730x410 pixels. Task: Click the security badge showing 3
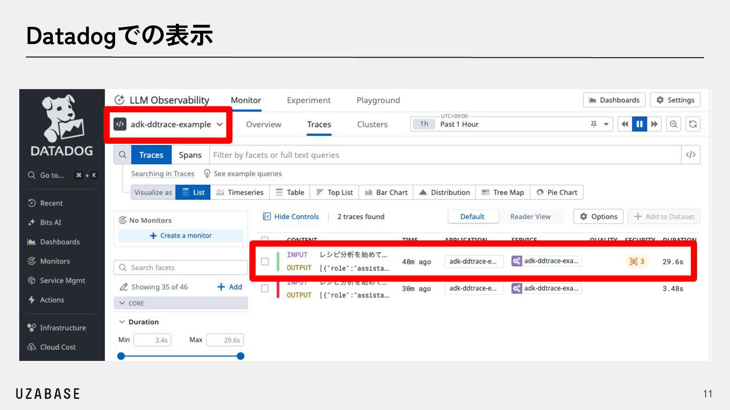pyautogui.click(x=637, y=261)
